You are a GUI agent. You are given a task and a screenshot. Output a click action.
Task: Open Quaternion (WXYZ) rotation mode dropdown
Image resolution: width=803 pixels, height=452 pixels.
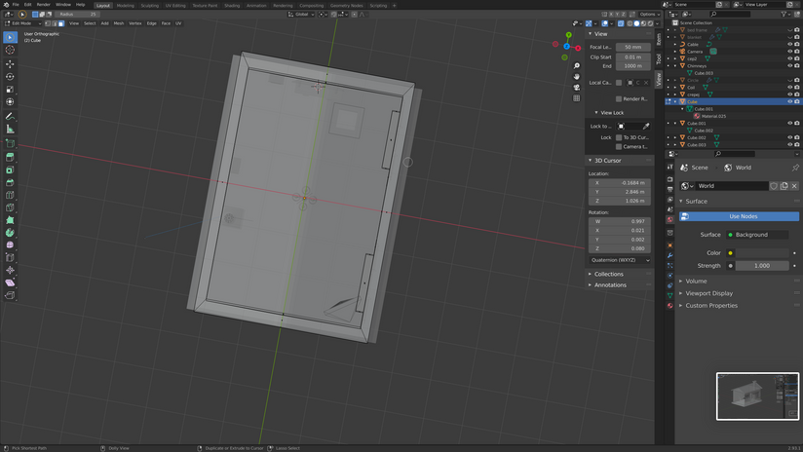click(x=620, y=260)
